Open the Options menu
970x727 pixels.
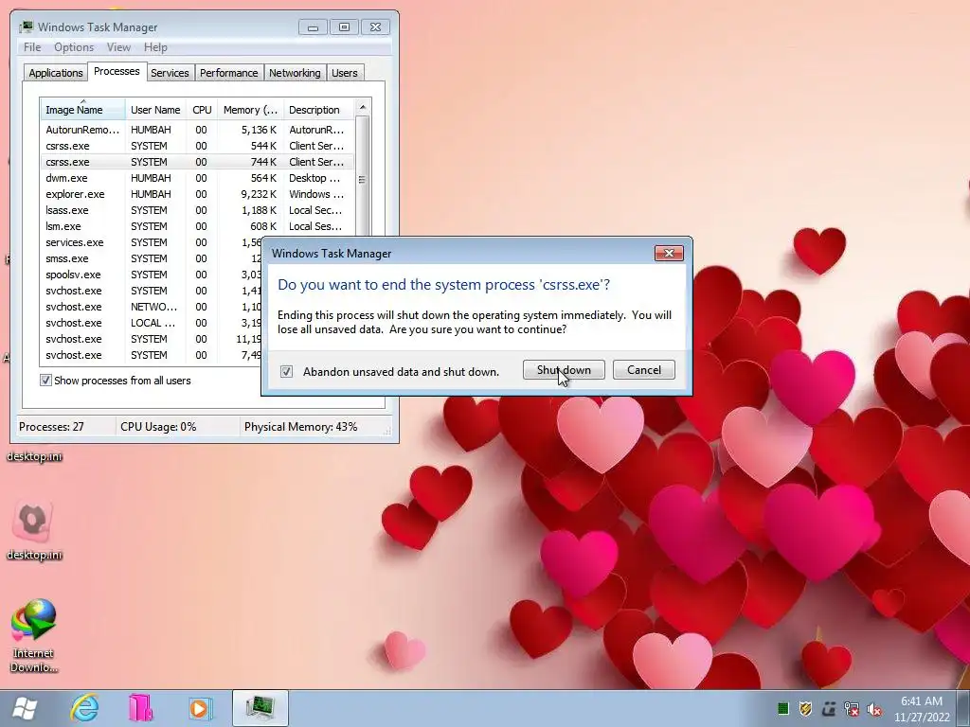(74, 47)
